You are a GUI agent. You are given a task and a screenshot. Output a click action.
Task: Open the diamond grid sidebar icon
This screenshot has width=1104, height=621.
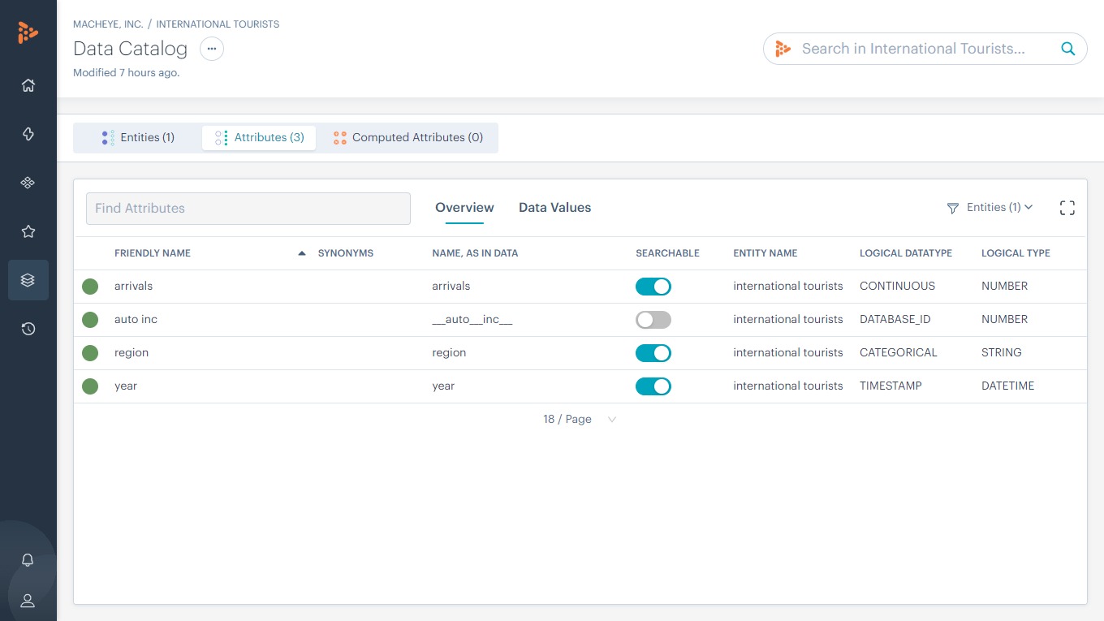point(28,183)
